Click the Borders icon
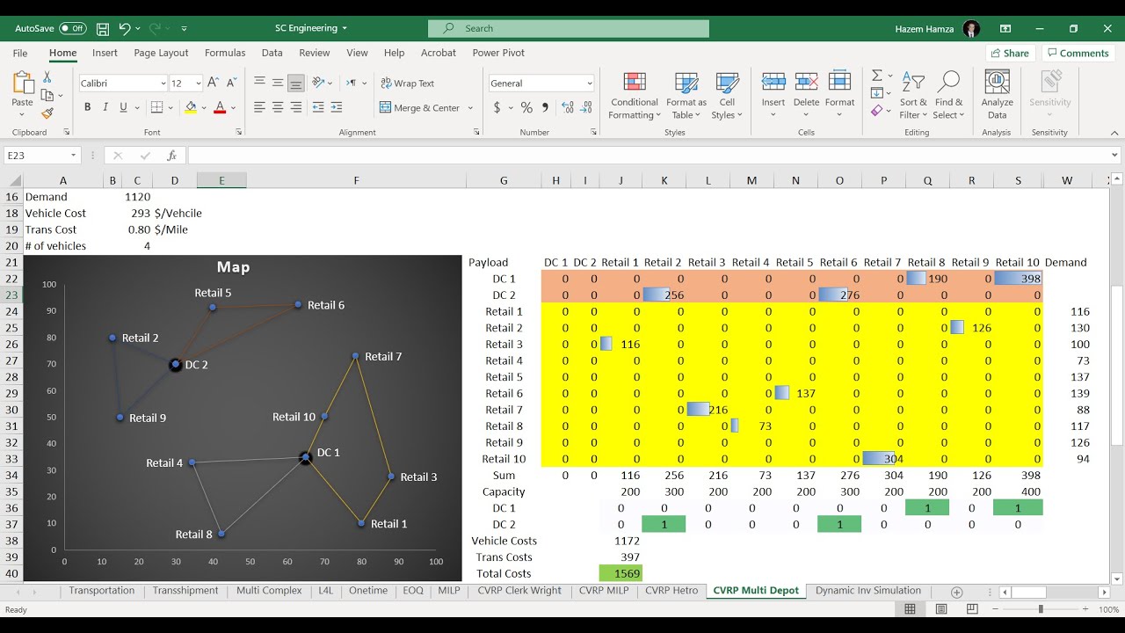The height and width of the screenshot is (633, 1125). click(x=156, y=107)
